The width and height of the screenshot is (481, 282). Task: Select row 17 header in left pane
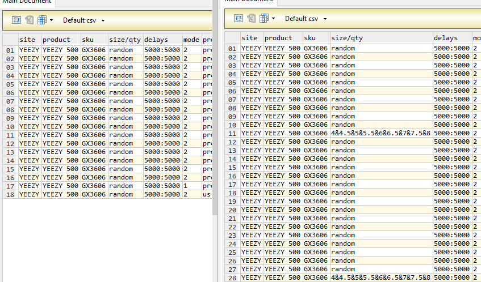pos(10,186)
